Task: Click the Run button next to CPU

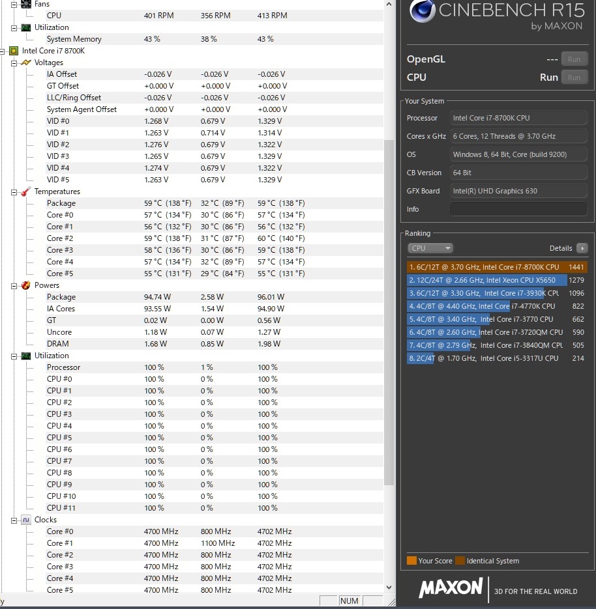Action: [x=574, y=78]
